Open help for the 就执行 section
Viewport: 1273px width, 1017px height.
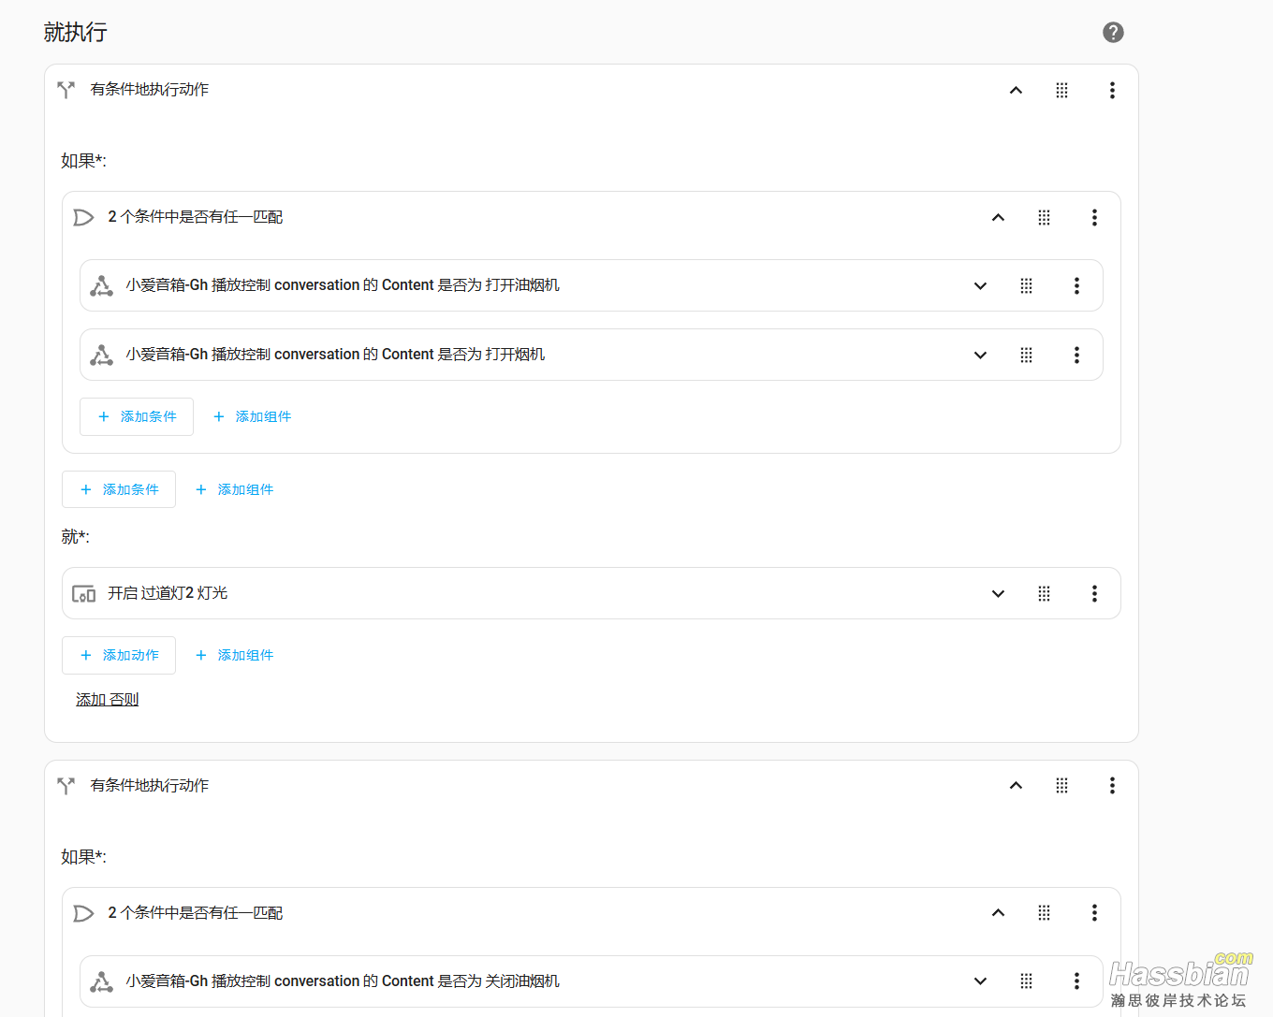click(x=1113, y=33)
